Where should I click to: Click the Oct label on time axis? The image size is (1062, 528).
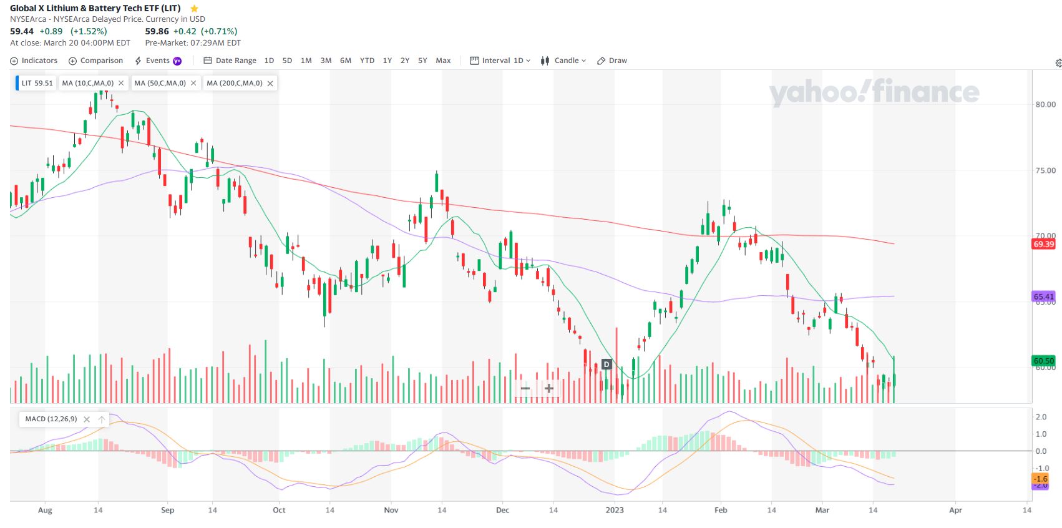pyautogui.click(x=279, y=510)
